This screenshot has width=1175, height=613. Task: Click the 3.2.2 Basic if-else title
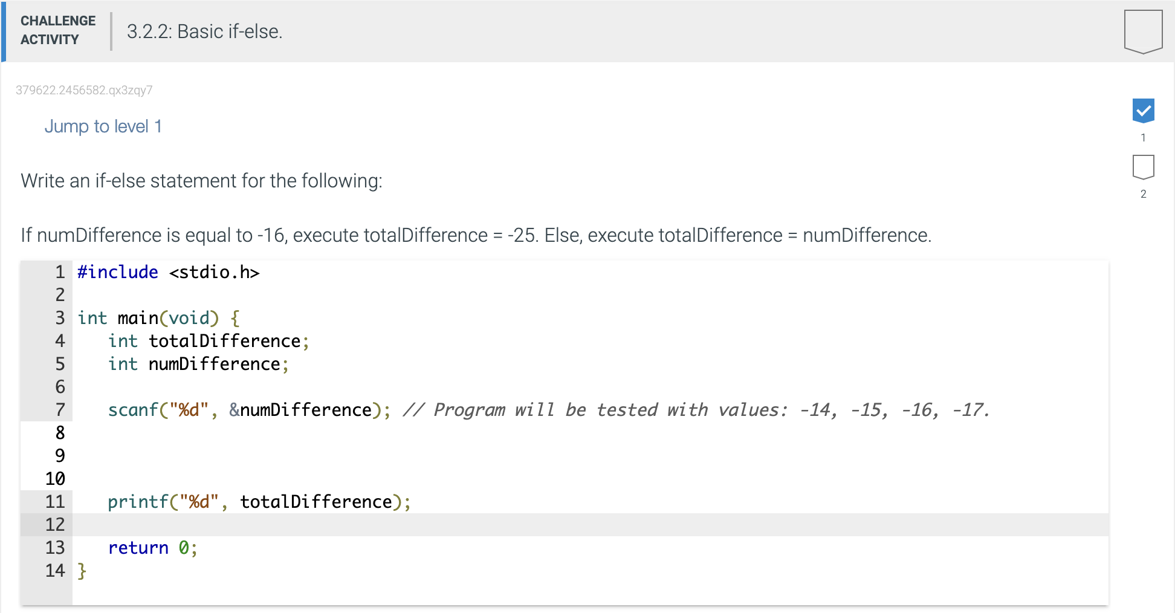tap(204, 31)
